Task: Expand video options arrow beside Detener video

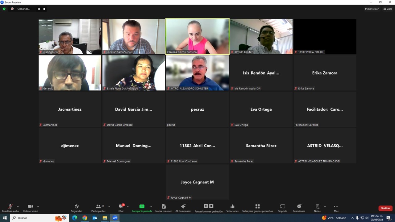Action: (38, 206)
